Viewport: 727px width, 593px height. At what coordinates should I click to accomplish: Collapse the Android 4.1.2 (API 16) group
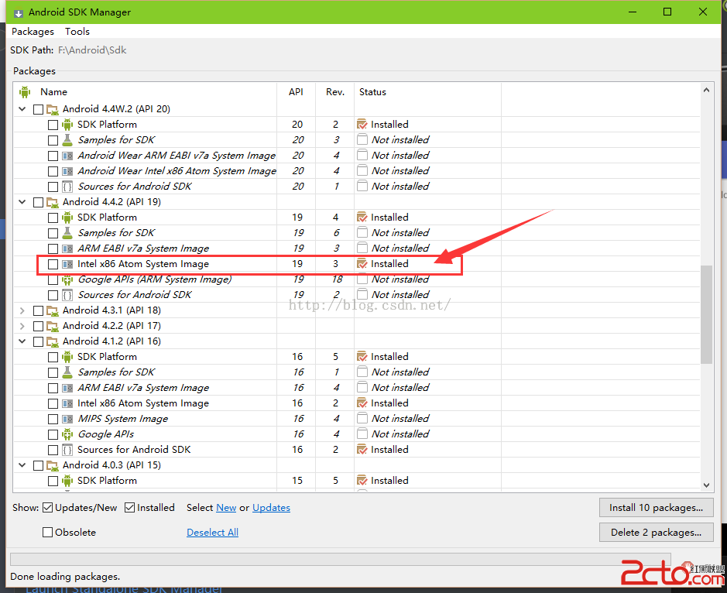[x=22, y=341]
